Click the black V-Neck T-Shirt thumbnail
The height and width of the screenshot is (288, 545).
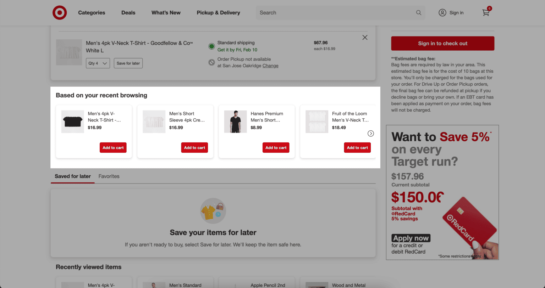click(x=72, y=122)
